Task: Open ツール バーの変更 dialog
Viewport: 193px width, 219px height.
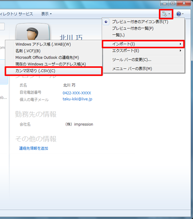Action: coord(144,60)
